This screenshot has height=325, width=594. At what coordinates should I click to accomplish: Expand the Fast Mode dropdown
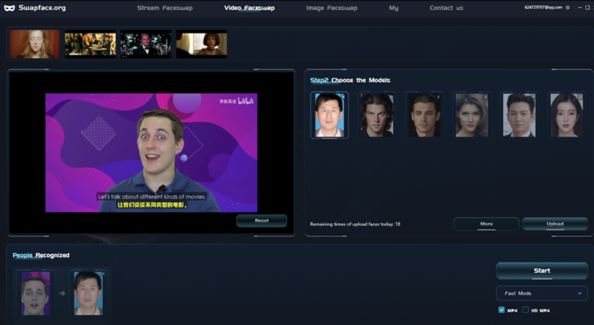pos(542,293)
